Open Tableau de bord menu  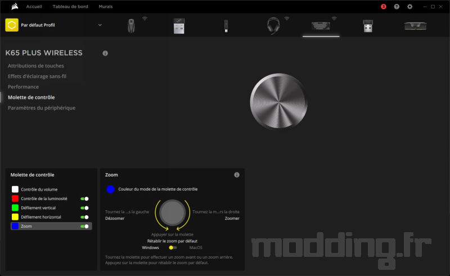click(70, 7)
